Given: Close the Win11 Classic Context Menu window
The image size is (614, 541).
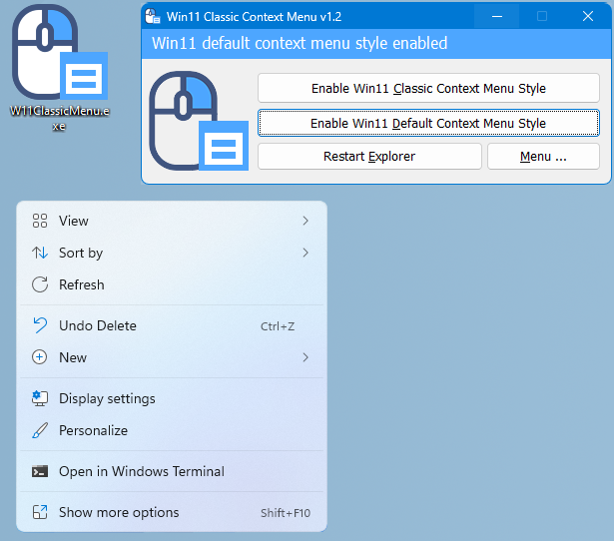Looking at the screenshot, I should [x=588, y=16].
